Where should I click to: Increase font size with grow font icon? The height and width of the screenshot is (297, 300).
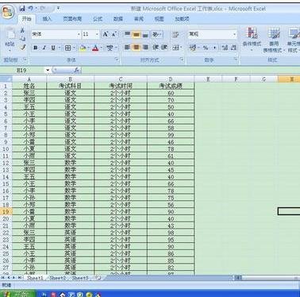coord(106,34)
